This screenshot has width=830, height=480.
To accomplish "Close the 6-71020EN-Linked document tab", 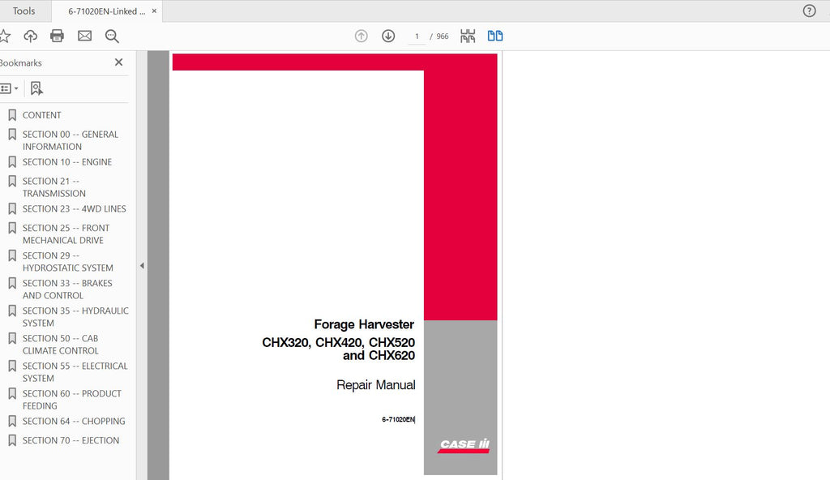I will tap(154, 11).
